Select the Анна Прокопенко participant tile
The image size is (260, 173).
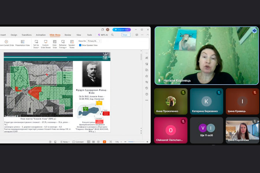tap(171, 101)
